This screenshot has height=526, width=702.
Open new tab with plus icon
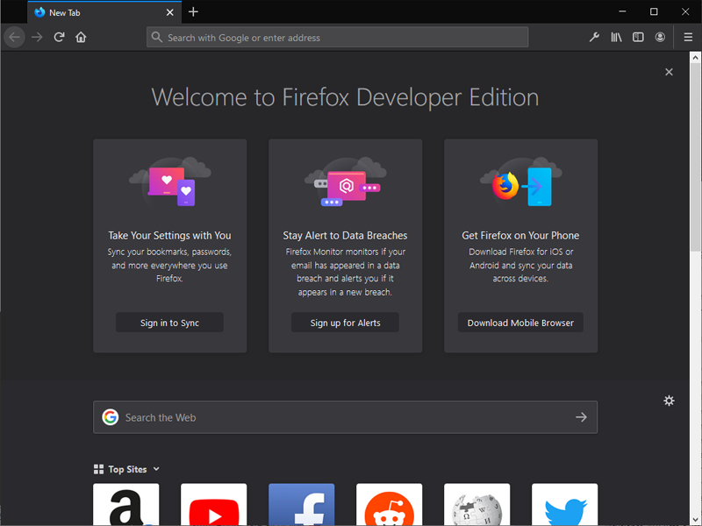coord(193,12)
